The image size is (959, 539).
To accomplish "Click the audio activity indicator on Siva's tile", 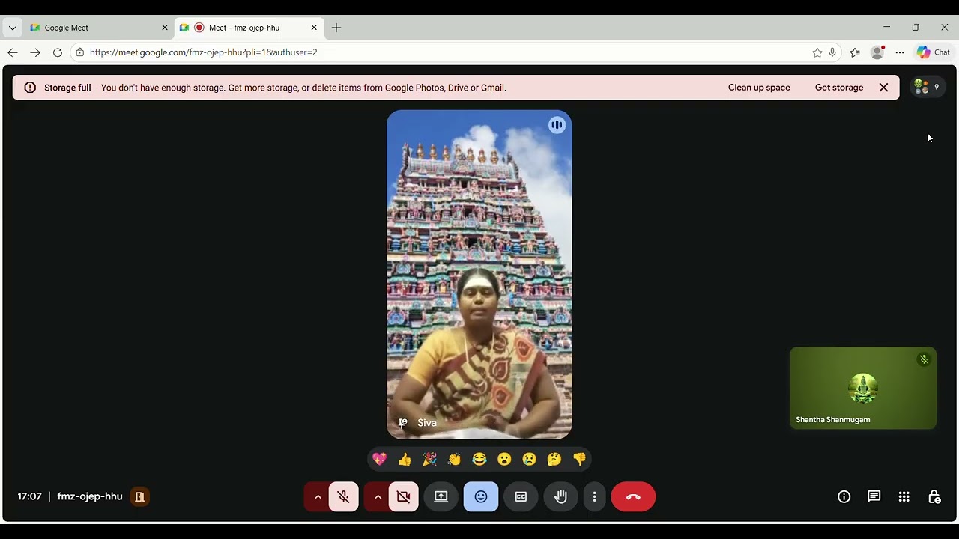I will click(x=557, y=125).
